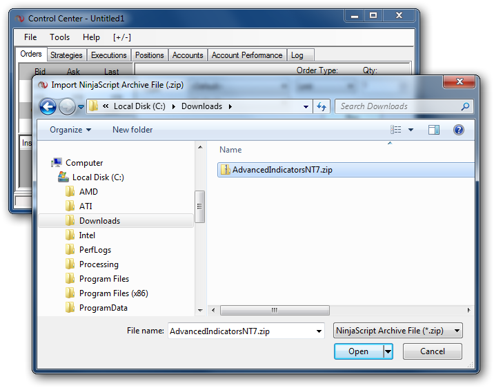Click the AMD folder icon
This screenshot has height=388, width=494.
70,191
